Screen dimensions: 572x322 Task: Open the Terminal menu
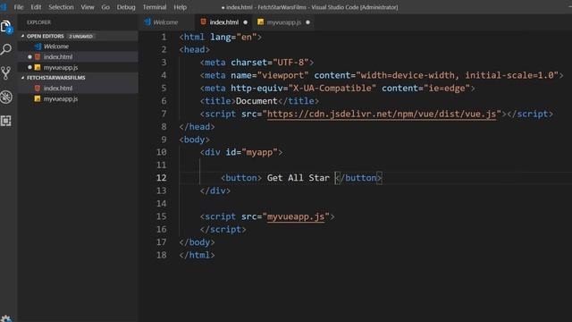(x=155, y=7)
